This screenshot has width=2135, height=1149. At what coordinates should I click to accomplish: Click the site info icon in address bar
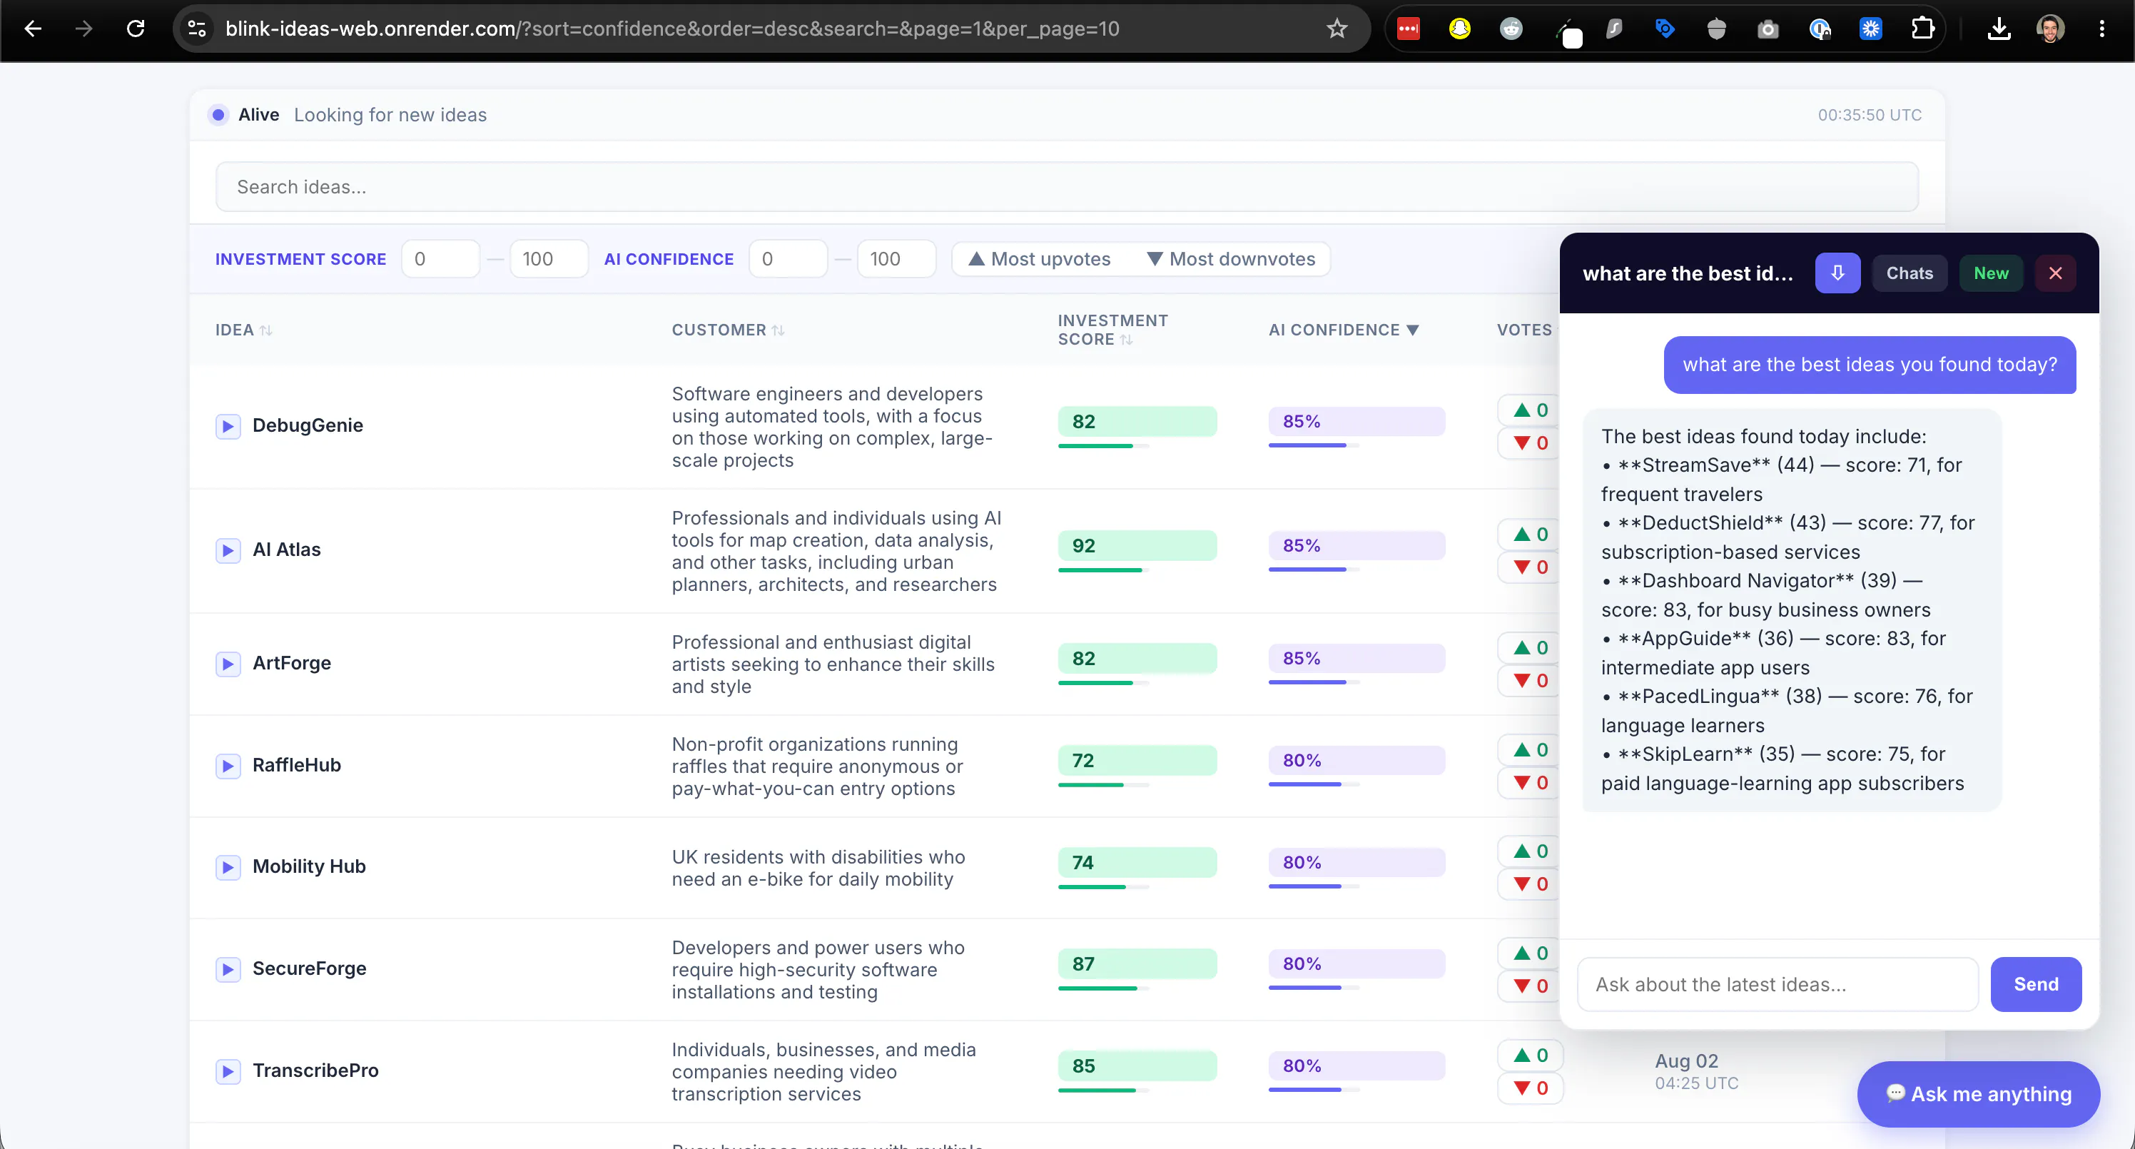pyautogui.click(x=196, y=29)
